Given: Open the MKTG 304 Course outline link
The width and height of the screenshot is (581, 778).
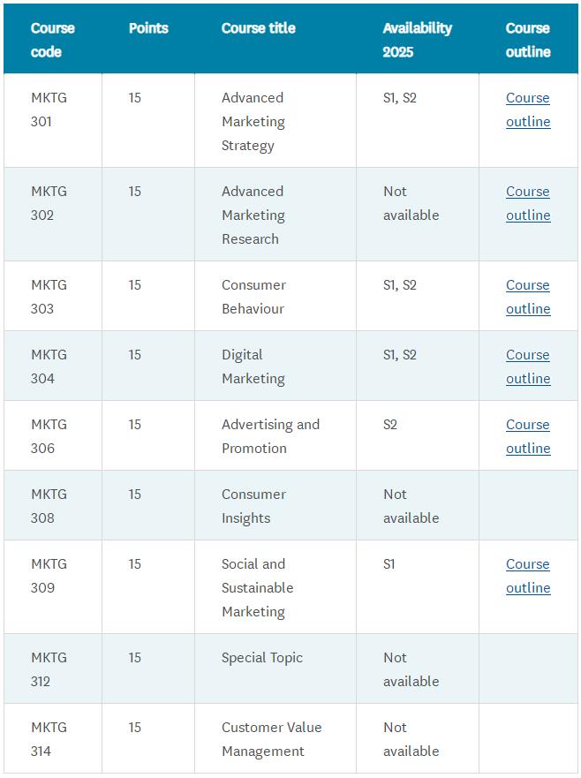Looking at the screenshot, I should 527,366.
